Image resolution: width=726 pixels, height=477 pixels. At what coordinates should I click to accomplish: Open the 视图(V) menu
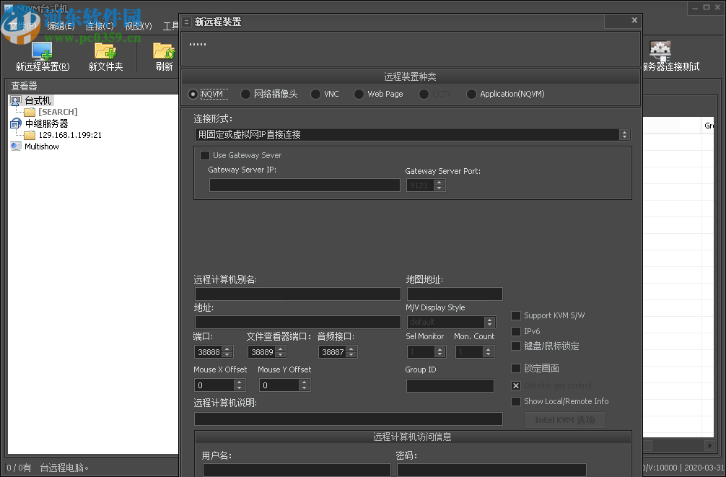(x=137, y=25)
